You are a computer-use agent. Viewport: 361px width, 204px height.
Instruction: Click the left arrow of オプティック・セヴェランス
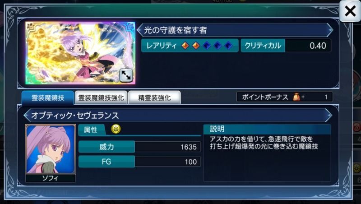click(27, 115)
